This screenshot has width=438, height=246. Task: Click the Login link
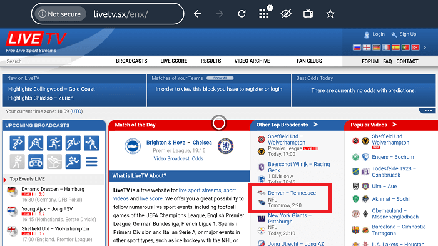coord(379,34)
